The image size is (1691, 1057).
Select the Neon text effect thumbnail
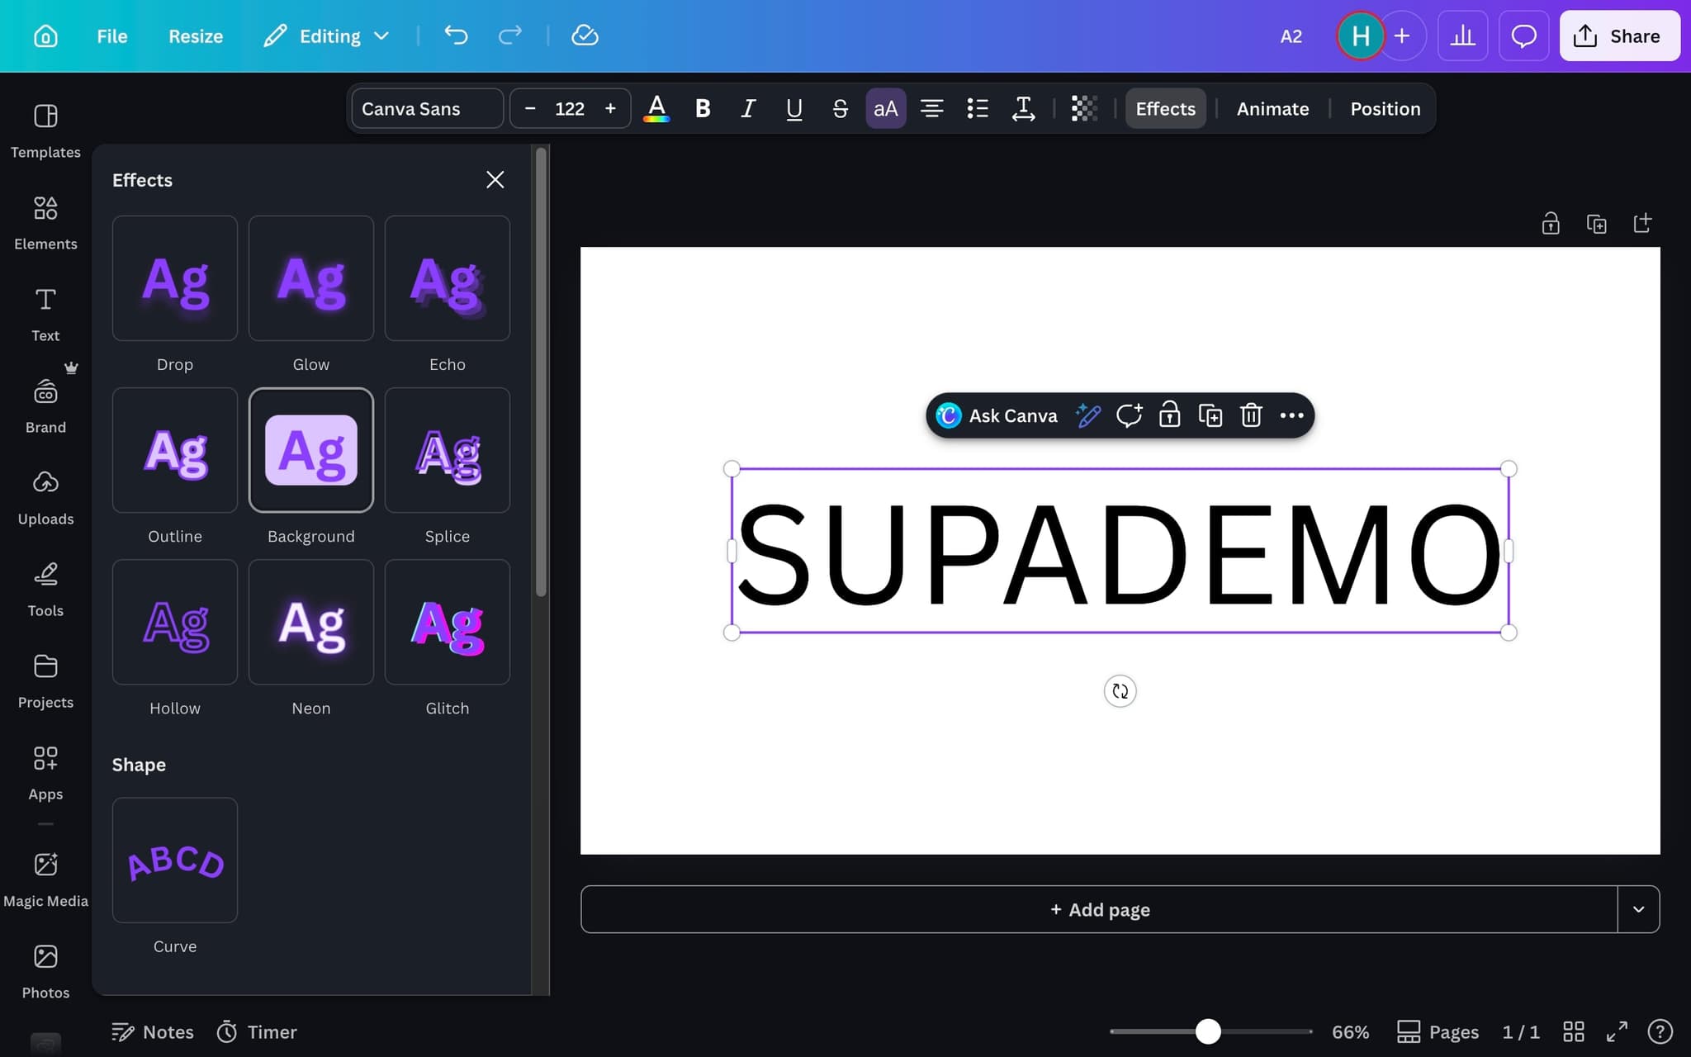coord(310,622)
